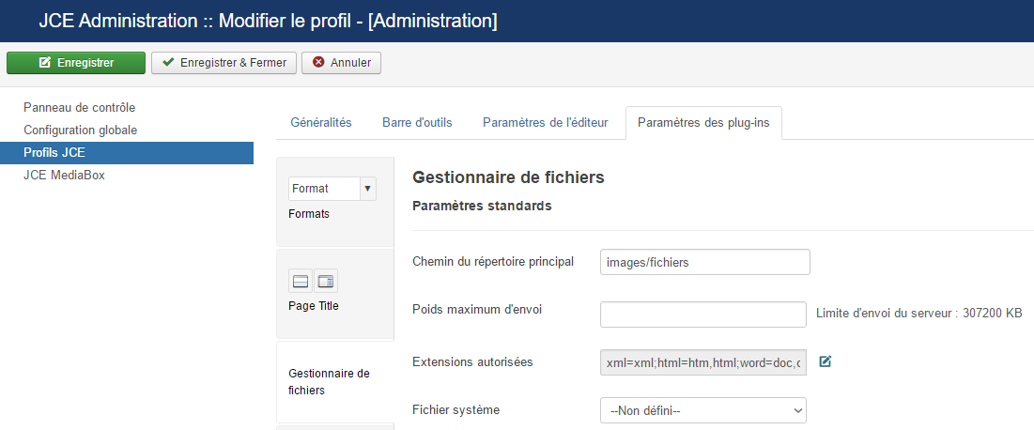Switch to the Généralités tab
This screenshot has width=1034, height=430.
pos(321,123)
